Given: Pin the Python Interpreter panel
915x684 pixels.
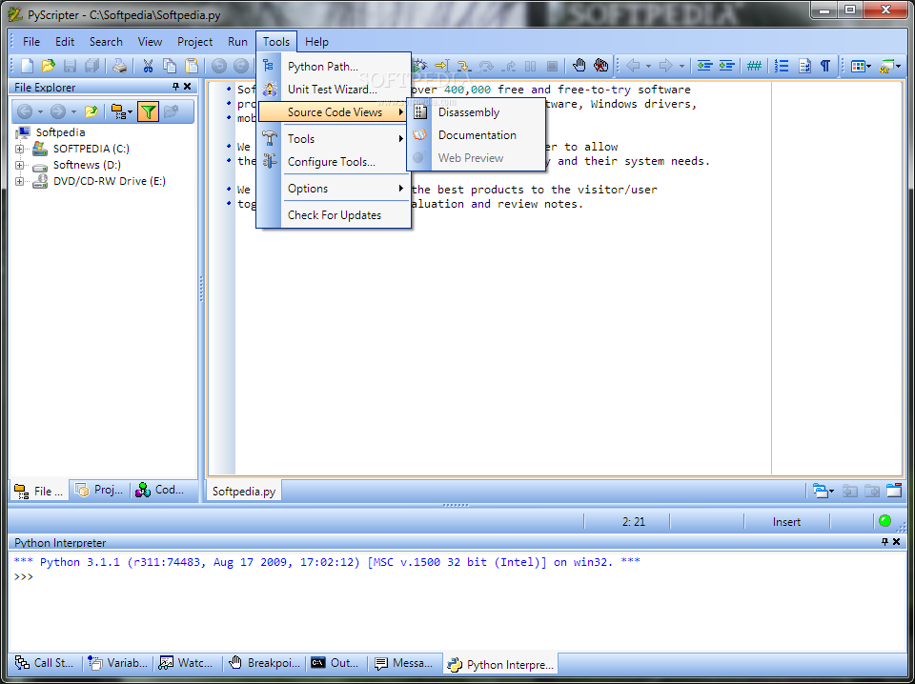Looking at the screenshot, I should click(884, 542).
